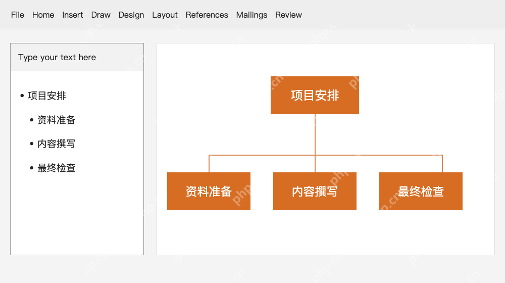505x283 pixels.
Task: Open the Insert tab
Action: click(72, 15)
